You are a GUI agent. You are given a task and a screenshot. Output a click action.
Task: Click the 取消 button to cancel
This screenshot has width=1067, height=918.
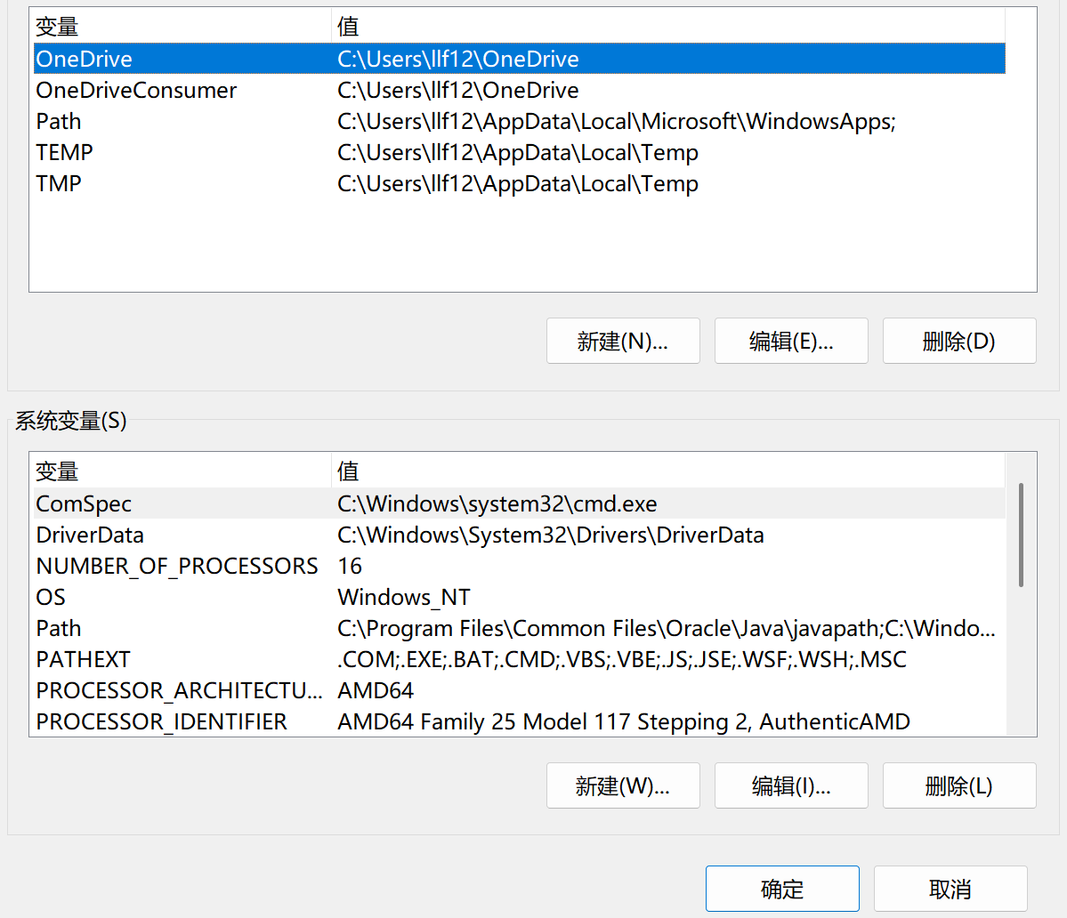[949, 888]
